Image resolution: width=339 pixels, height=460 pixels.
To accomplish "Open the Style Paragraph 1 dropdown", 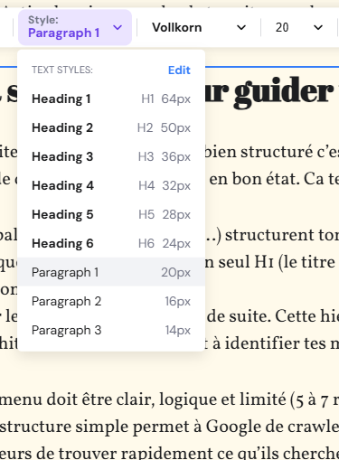I will (75, 27).
